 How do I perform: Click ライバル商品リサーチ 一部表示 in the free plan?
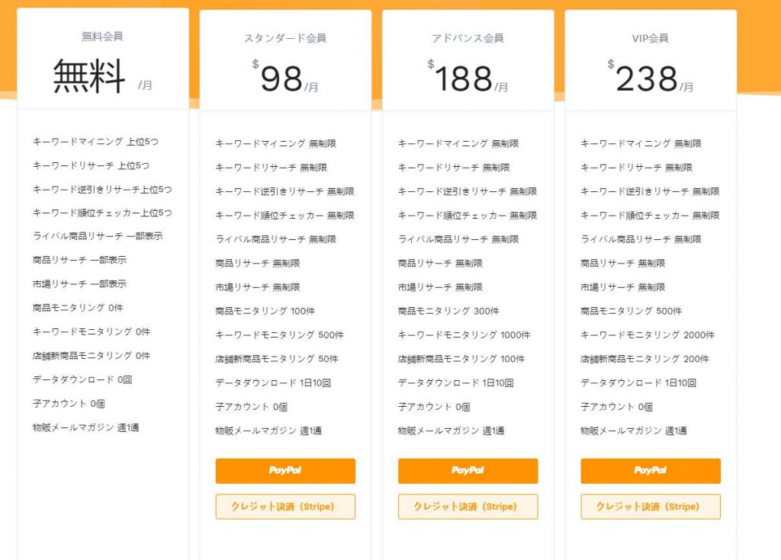[98, 236]
